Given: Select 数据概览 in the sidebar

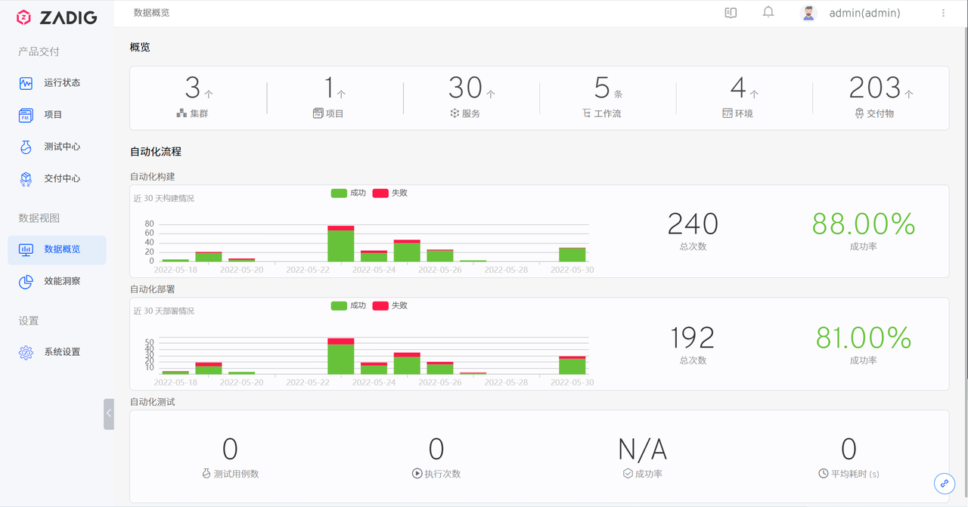Looking at the screenshot, I should click(x=61, y=249).
